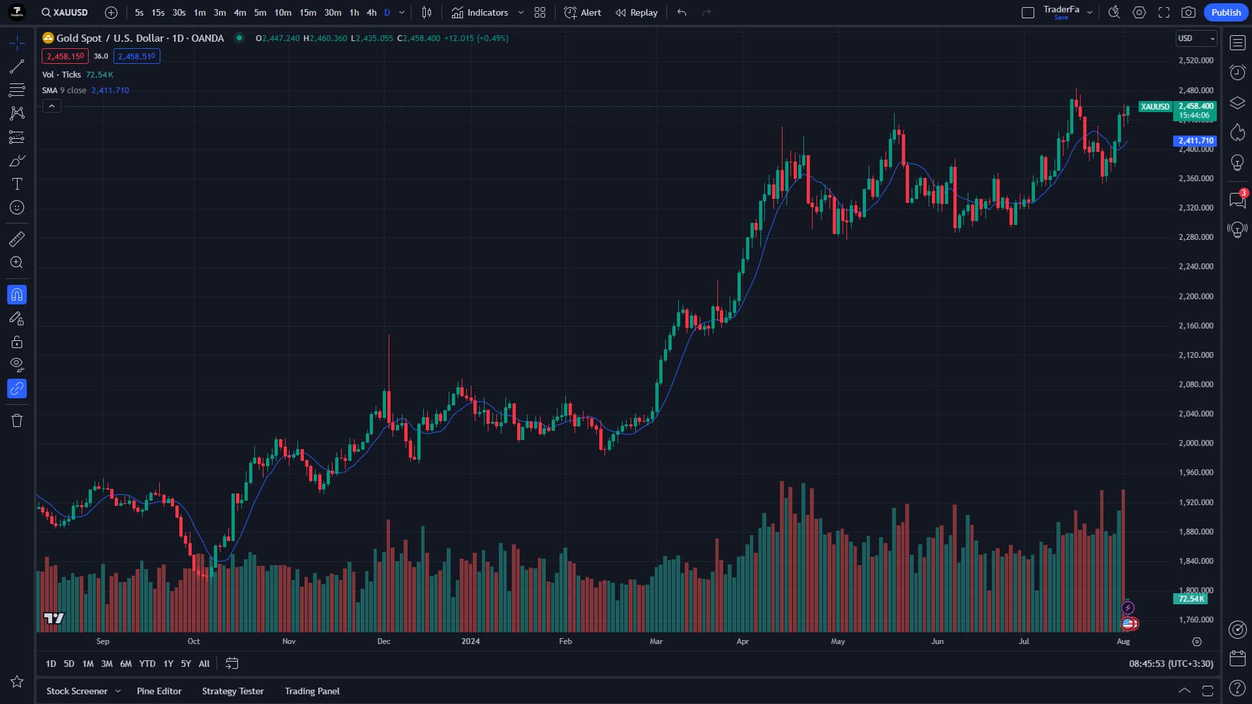Select the 1D date range

[51, 664]
